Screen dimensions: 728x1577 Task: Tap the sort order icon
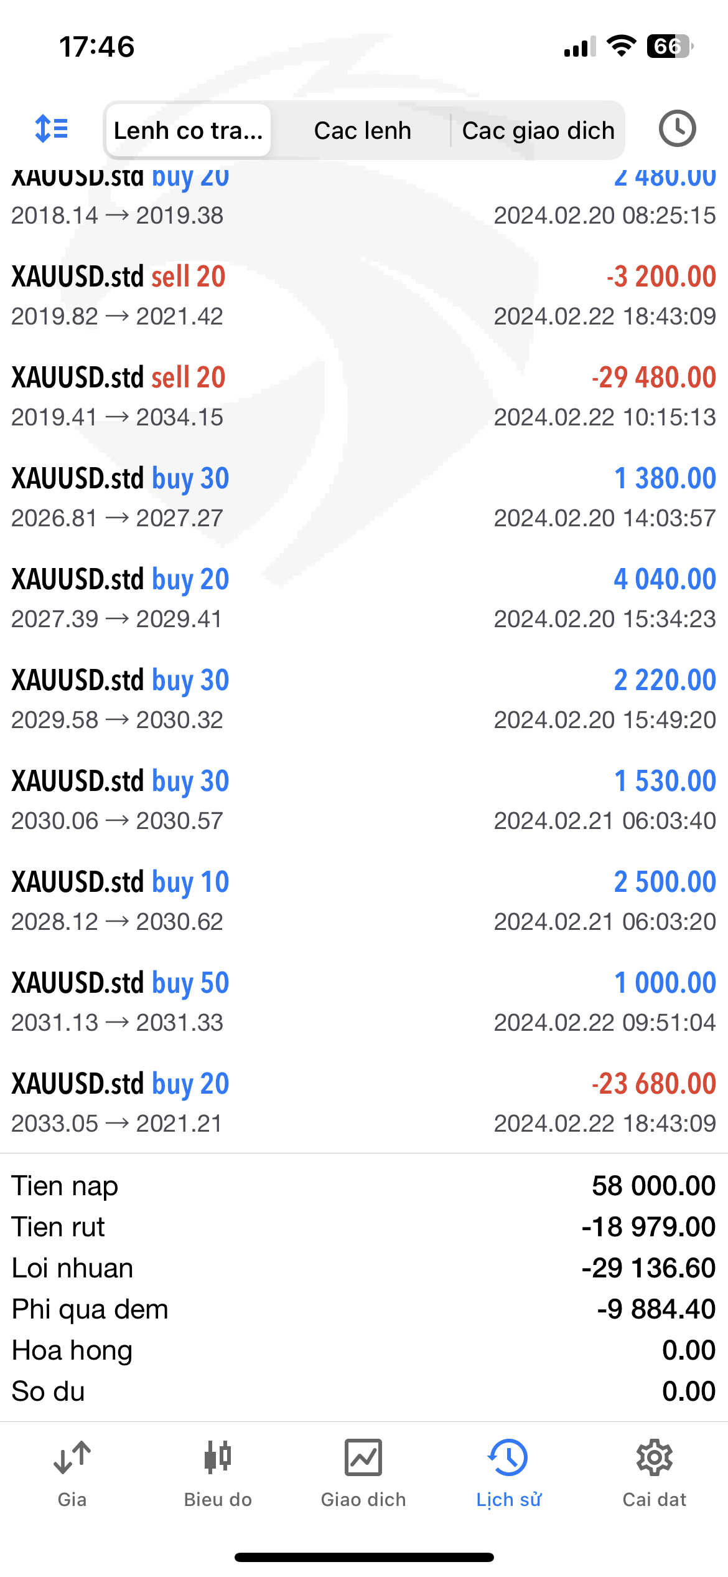(52, 129)
